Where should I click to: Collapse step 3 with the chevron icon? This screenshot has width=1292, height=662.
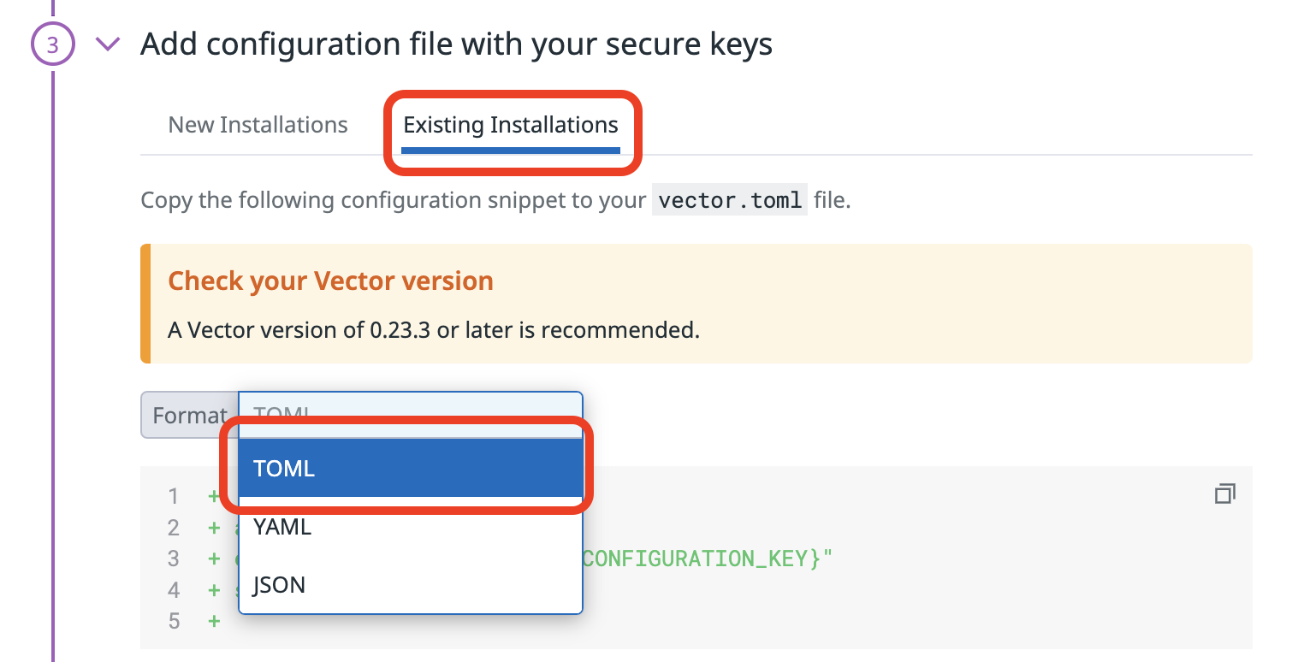click(x=107, y=44)
